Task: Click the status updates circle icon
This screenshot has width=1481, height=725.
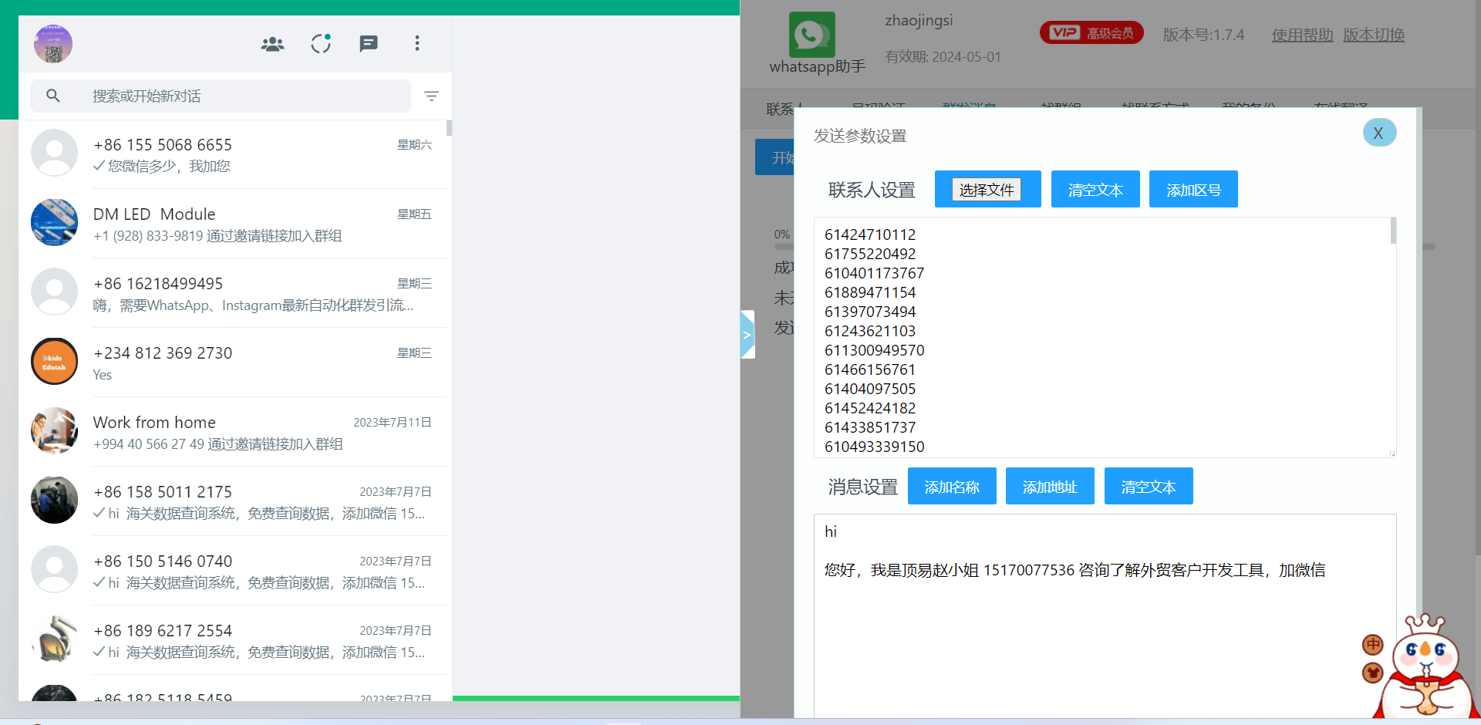Action: point(321,44)
